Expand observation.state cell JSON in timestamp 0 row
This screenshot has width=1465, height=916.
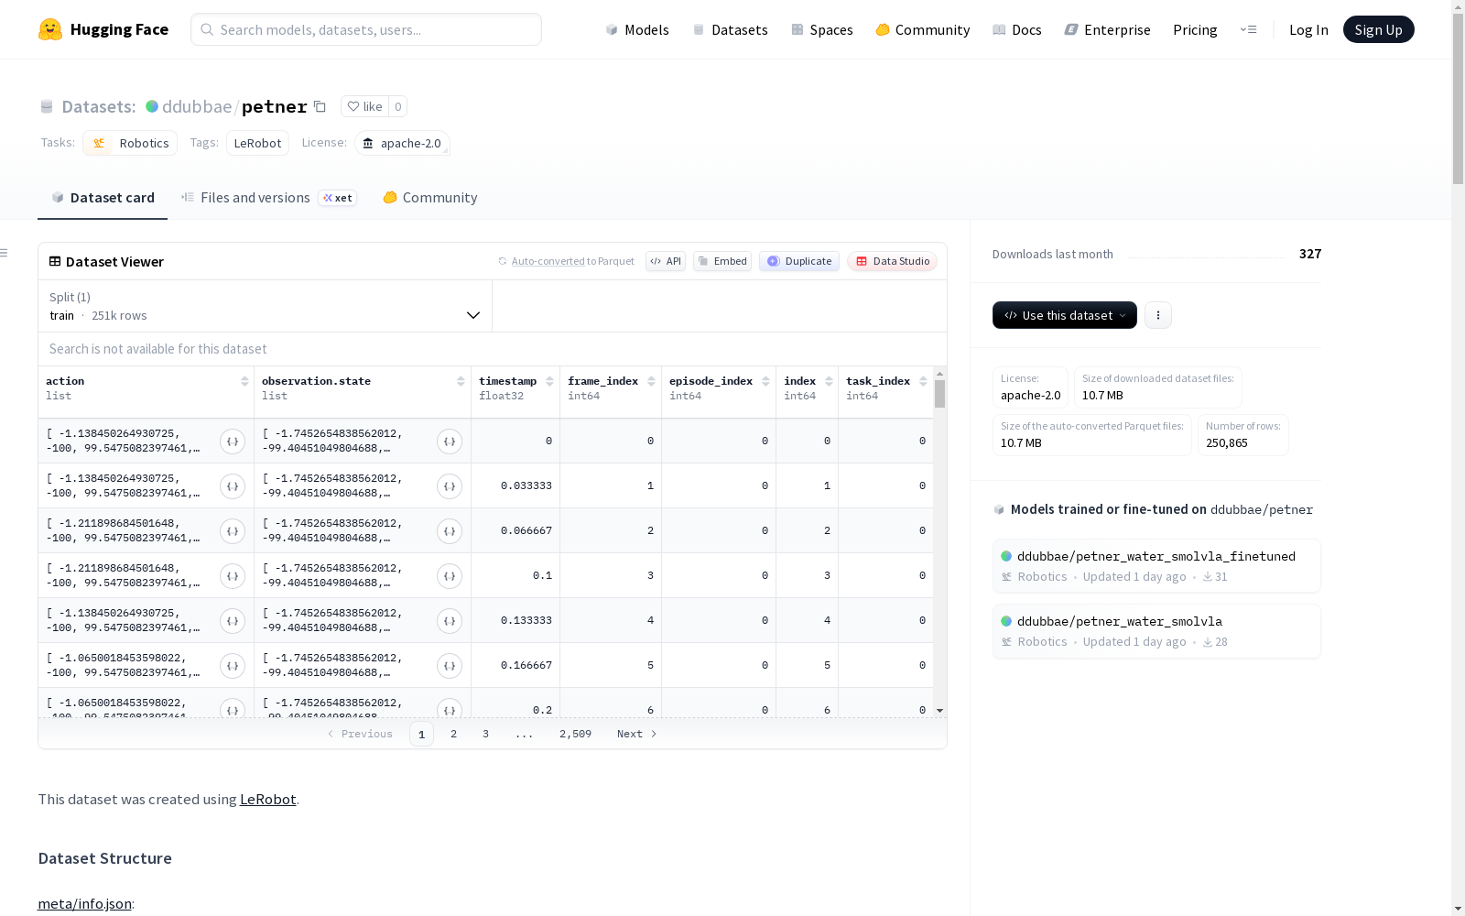click(450, 442)
